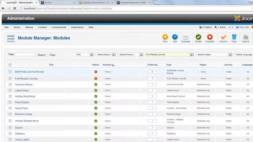Unpublish Random Image via status icon
Screen dimensions: 253x142
(96, 114)
